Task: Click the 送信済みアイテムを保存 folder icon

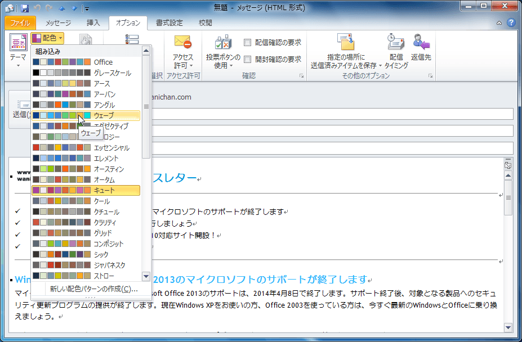Action: point(346,42)
